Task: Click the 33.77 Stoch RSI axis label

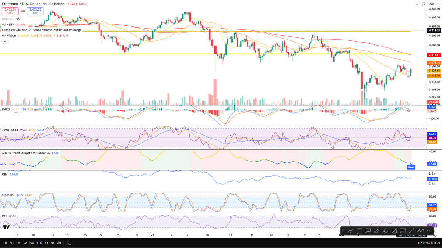Action: pos(432,205)
